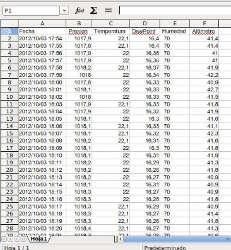The height and width of the screenshot is (250, 231).
Task: Select row 15 header
Action: pos(9,134)
